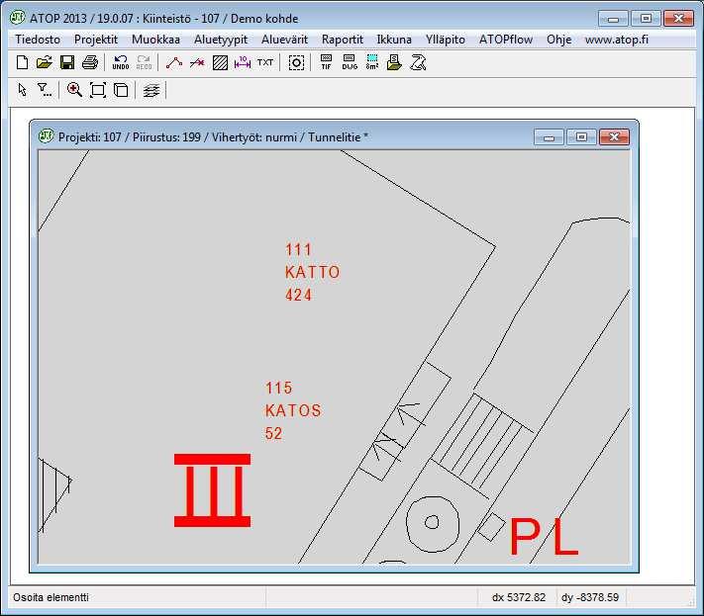The width and height of the screenshot is (704, 616).
Task: Print the drawing with the printer icon
Action: click(90, 62)
